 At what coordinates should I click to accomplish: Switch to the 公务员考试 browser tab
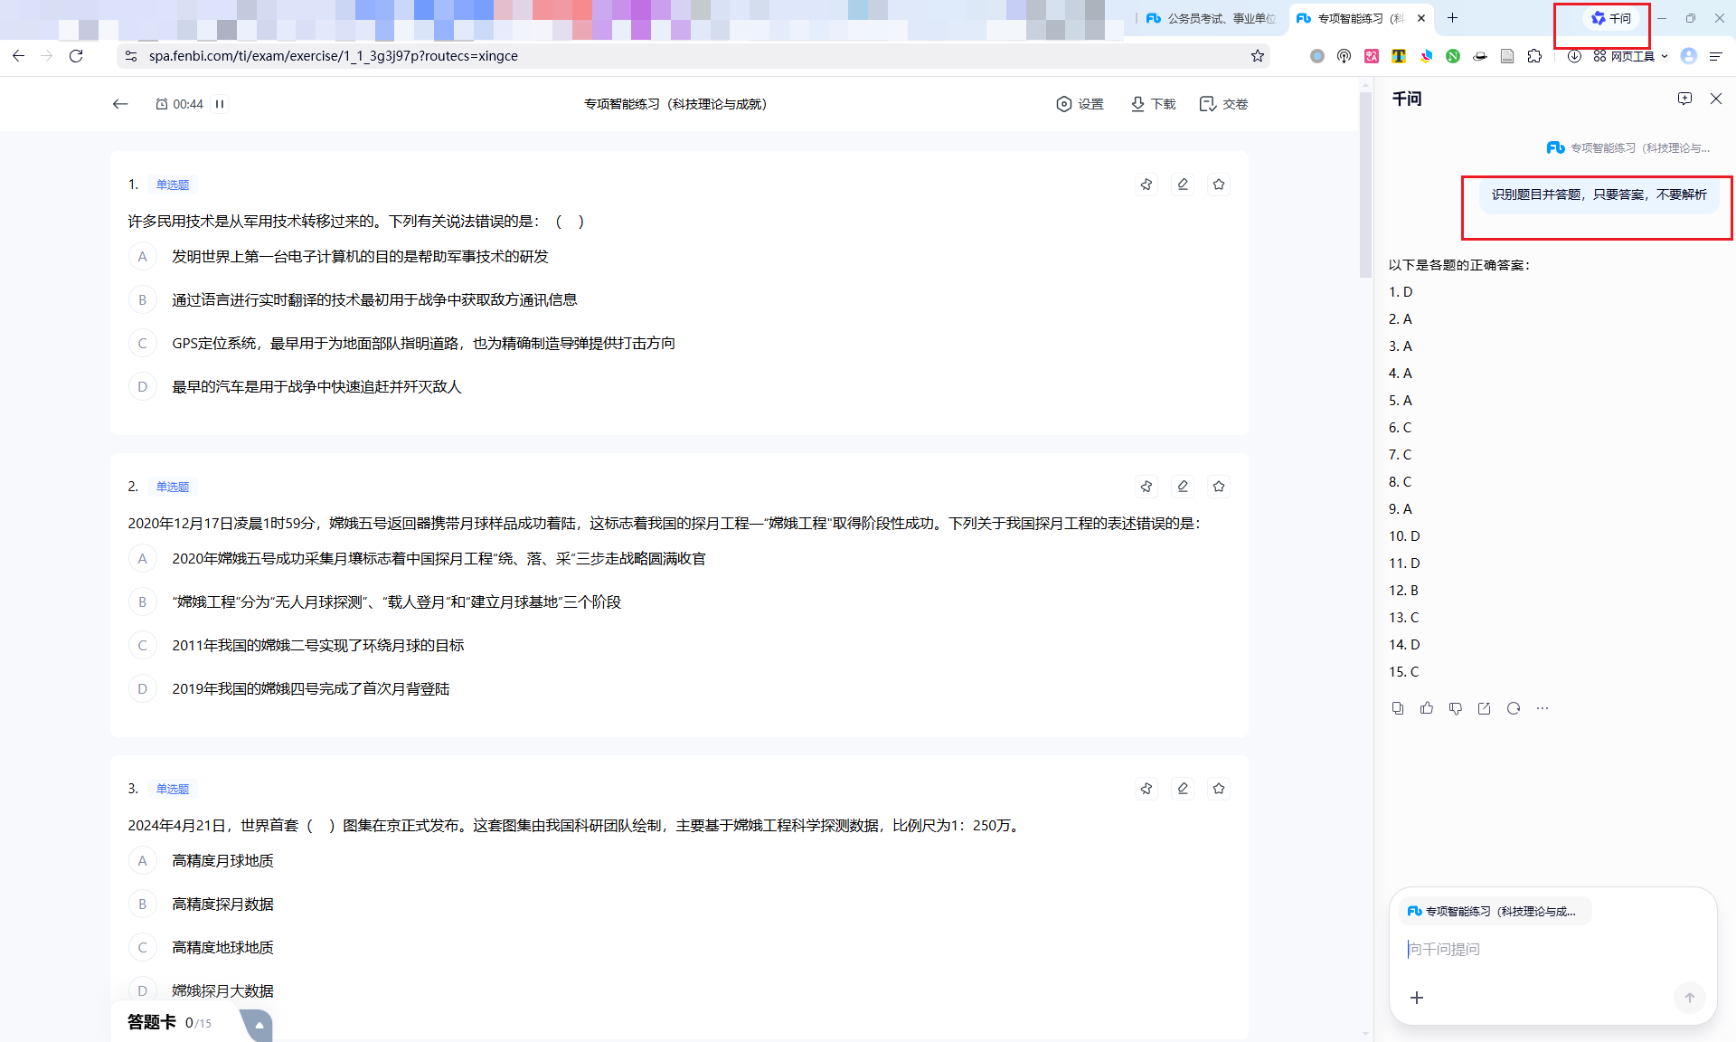[1210, 18]
